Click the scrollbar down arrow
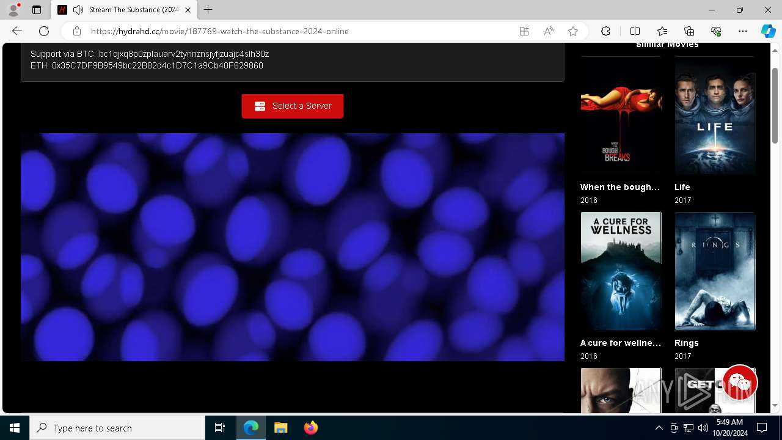The height and width of the screenshot is (440, 782). tap(775, 405)
